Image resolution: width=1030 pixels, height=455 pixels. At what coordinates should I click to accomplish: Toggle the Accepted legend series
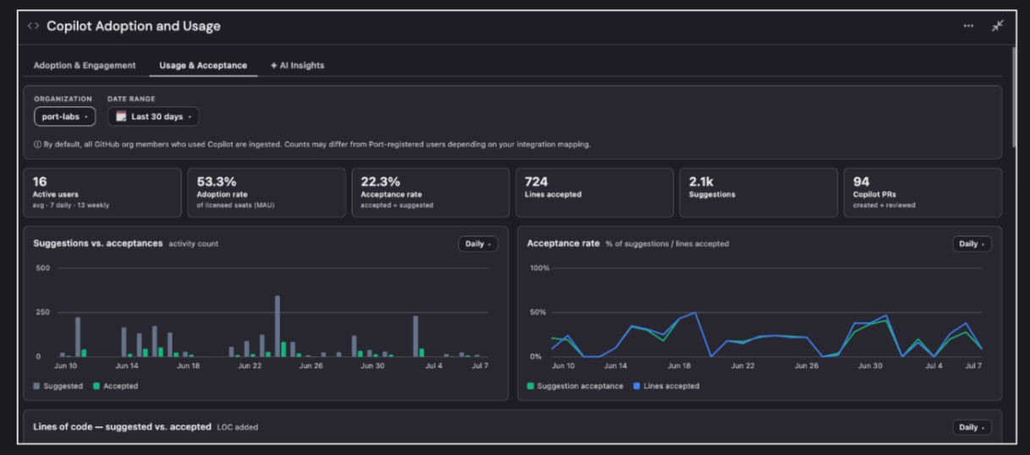115,386
